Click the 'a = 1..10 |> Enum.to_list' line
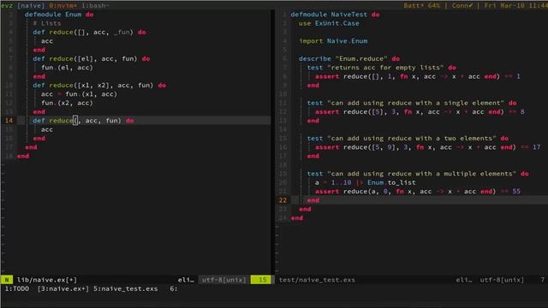 tap(366, 182)
